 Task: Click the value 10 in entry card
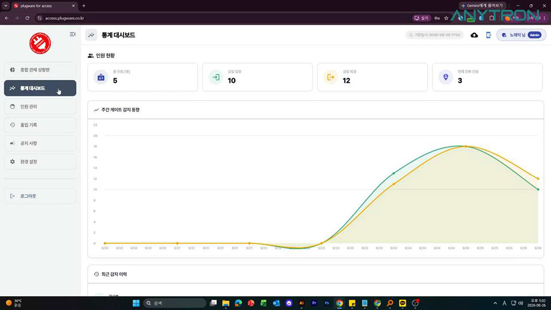(x=231, y=80)
